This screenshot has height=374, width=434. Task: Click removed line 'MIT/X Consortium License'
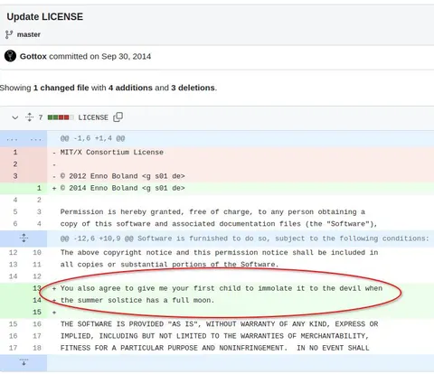112,152
